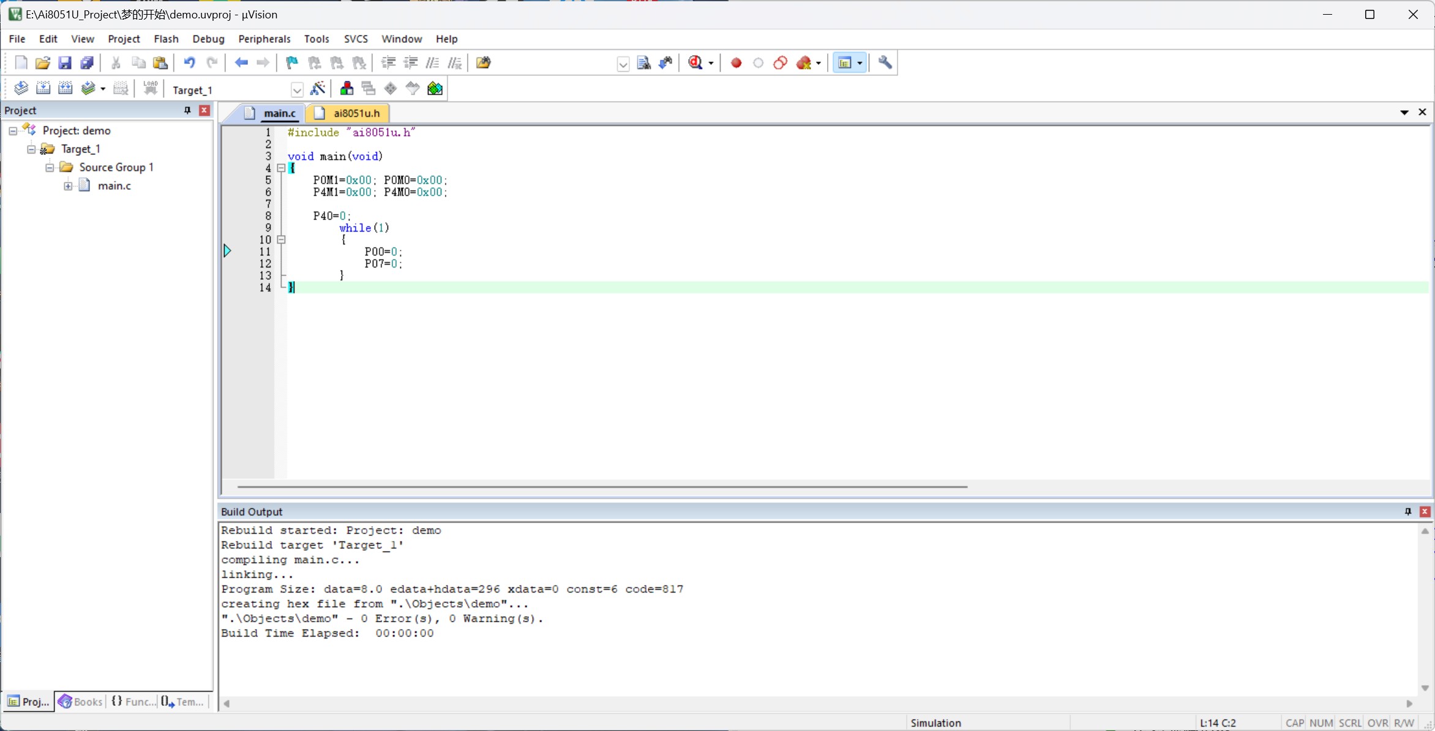Navigate backwards with the blue left arrow
Image resolution: width=1435 pixels, height=731 pixels.
click(x=241, y=62)
